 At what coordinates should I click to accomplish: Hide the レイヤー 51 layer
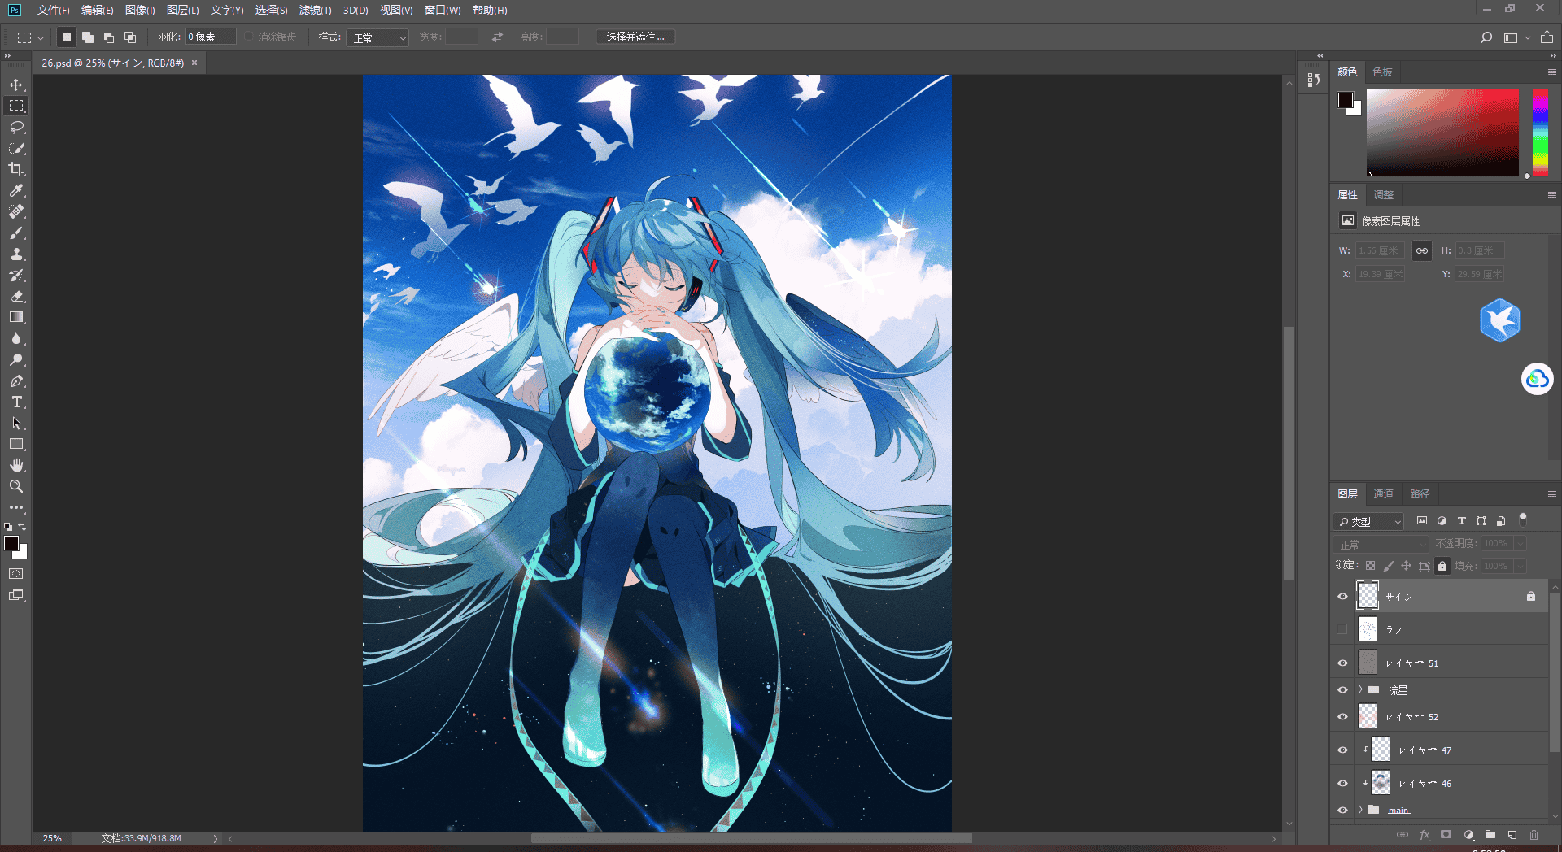(x=1342, y=663)
